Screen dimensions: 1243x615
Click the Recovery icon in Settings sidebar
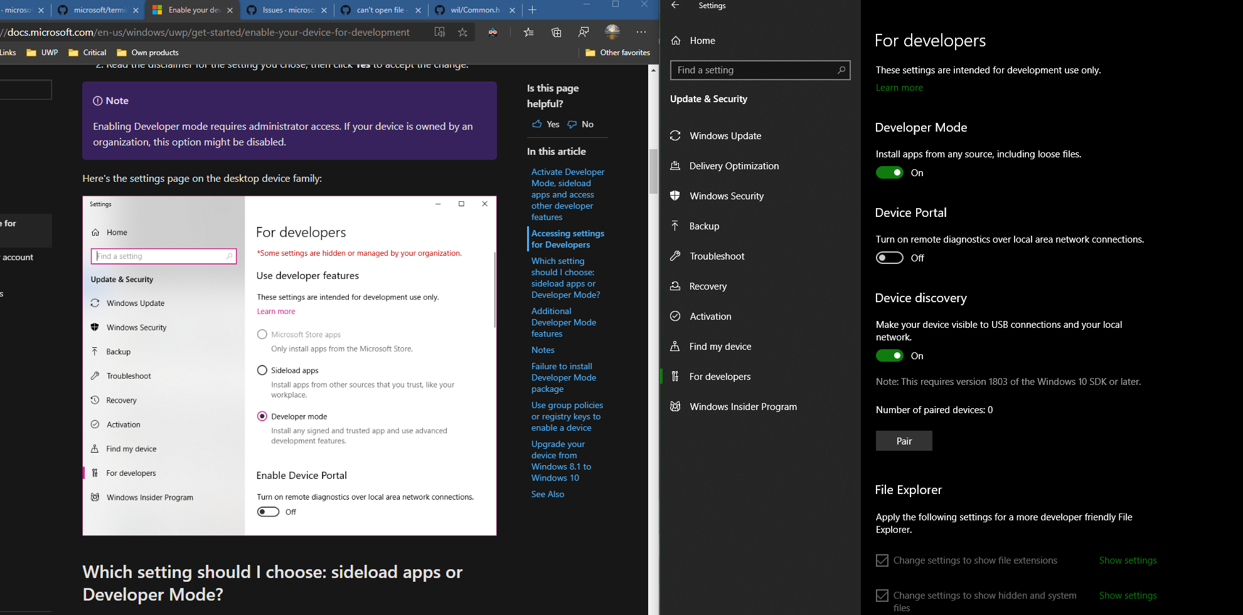point(675,286)
